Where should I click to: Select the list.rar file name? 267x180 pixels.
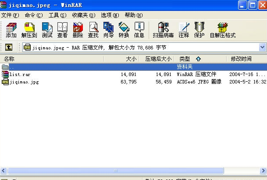[x=20, y=74]
